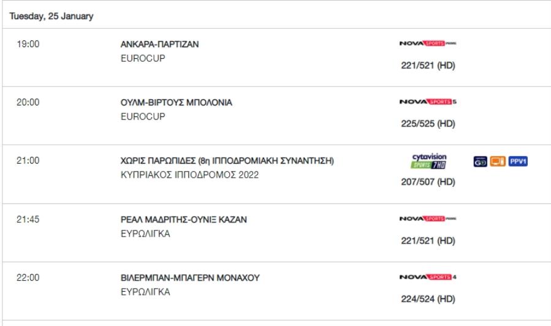Click the EUROCUP label under ΑΝΚΑΡΑ-ΠΑΡΤΙΖΑΝ
The image size is (551, 326).
(143, 58)
